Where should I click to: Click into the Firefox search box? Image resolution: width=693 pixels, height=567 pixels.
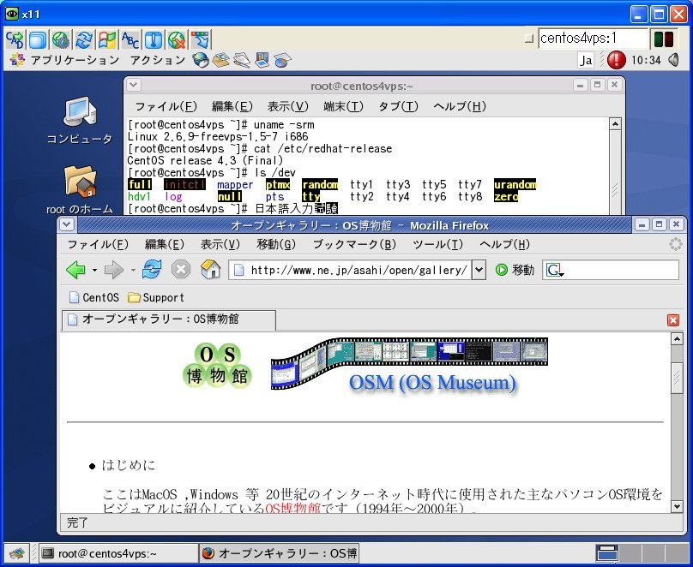tap(621, 270)
